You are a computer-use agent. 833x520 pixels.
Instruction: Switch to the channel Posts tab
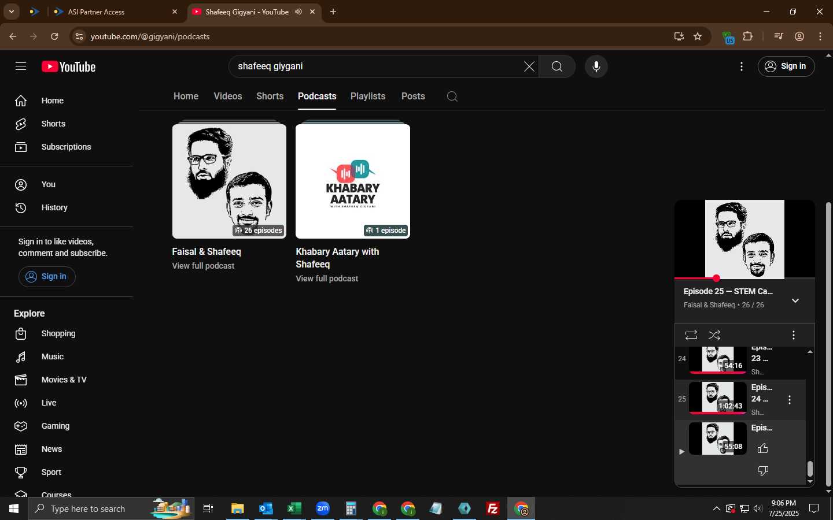point(413,96)
